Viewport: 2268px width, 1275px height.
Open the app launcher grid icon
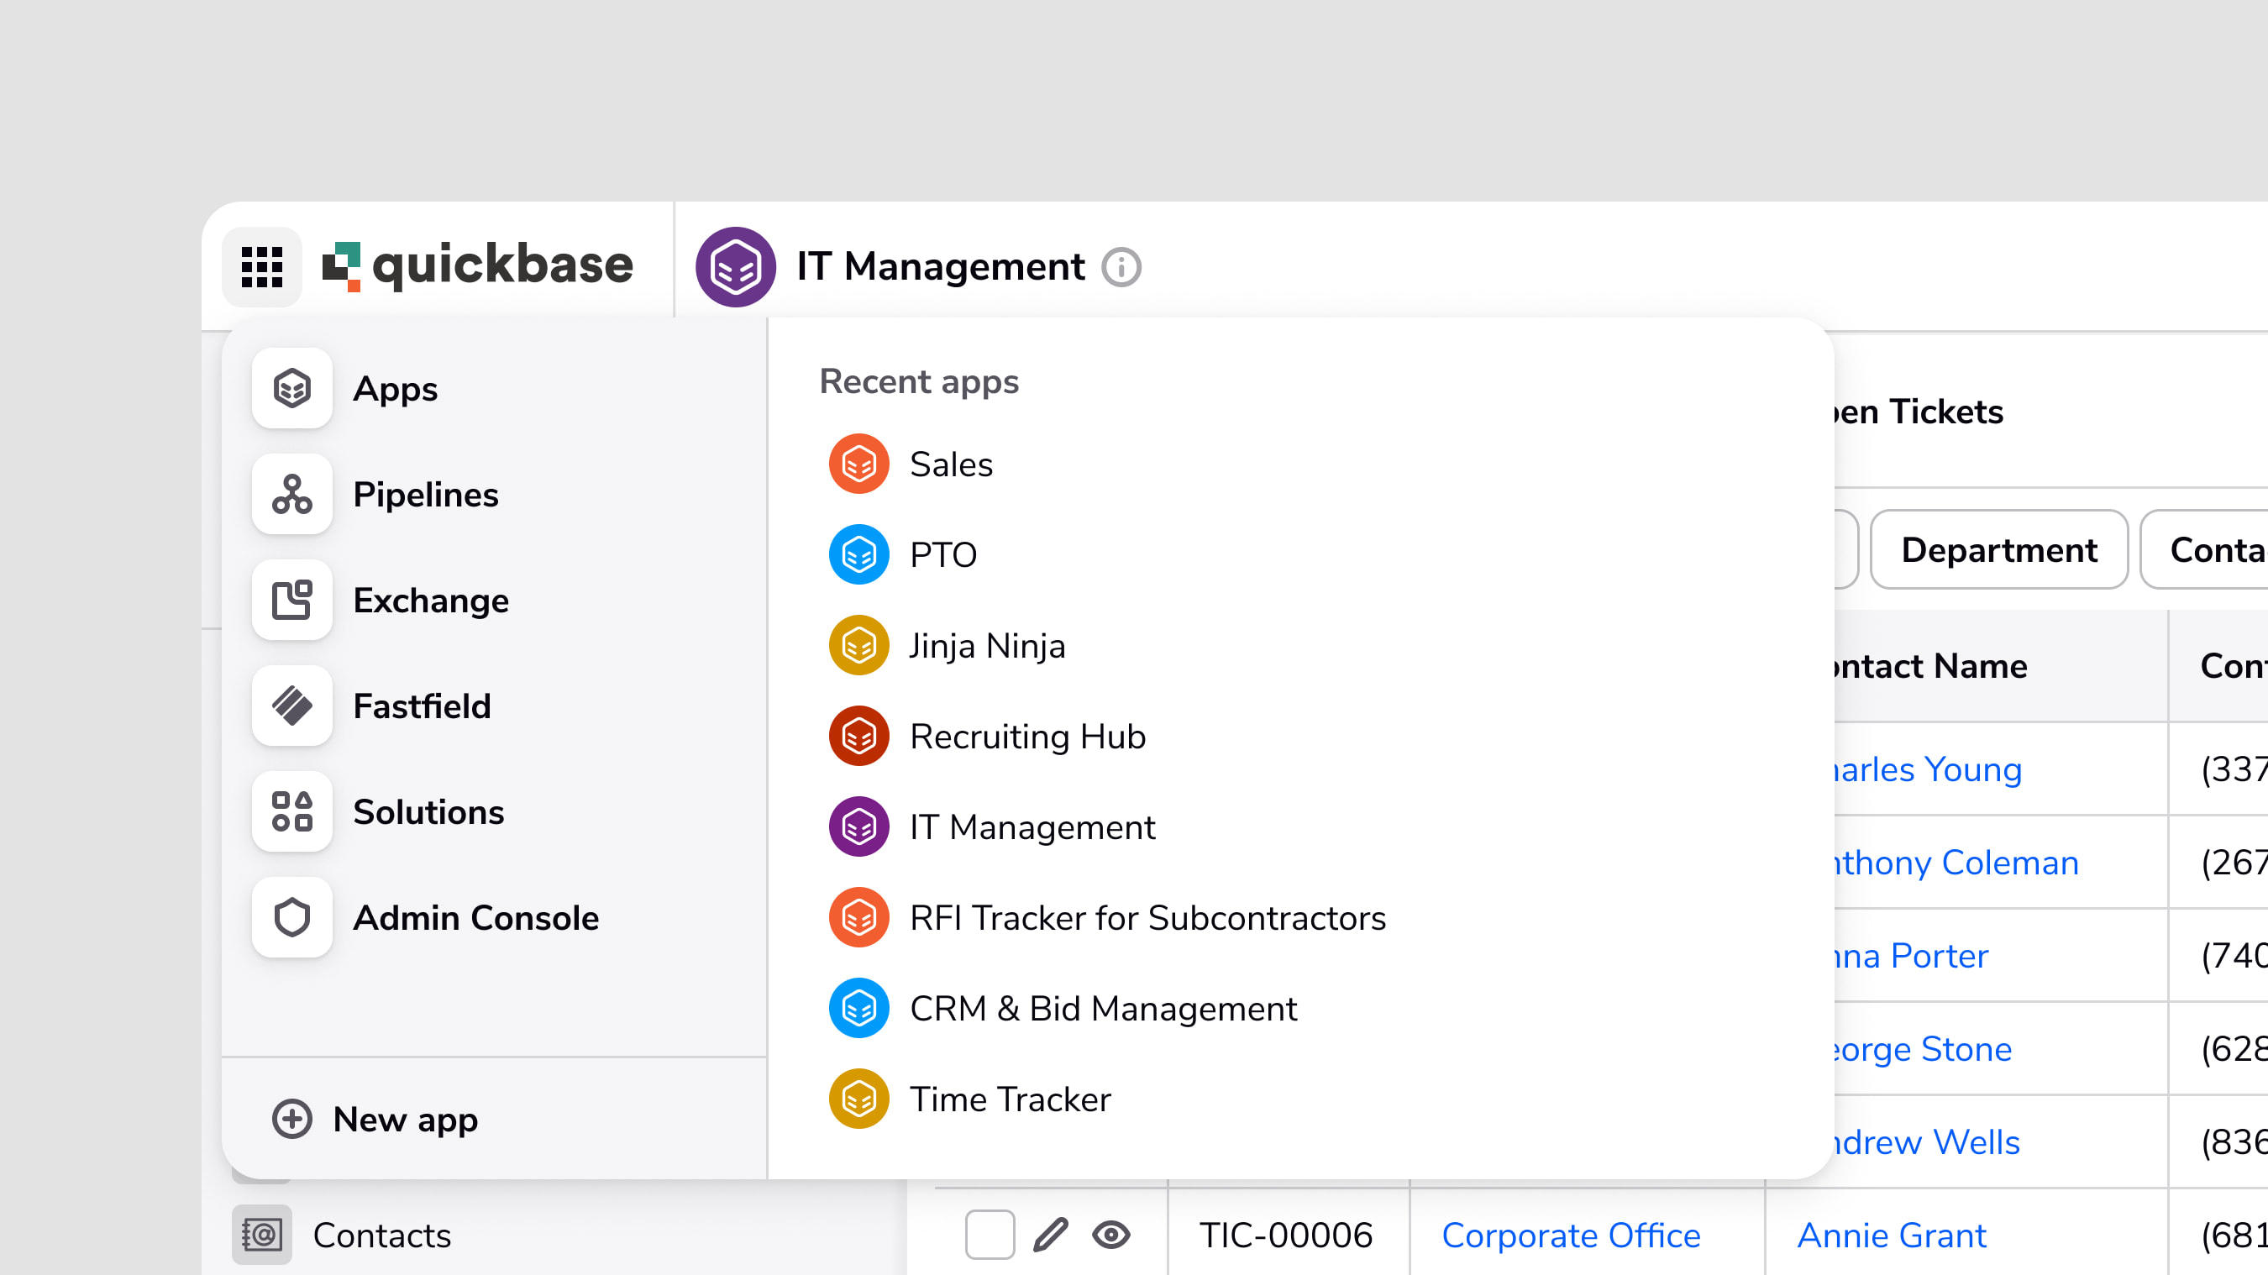pos(261,266)
